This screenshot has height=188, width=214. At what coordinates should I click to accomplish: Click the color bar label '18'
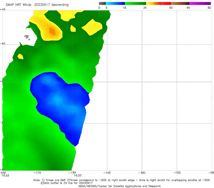[x=124, y=8]
